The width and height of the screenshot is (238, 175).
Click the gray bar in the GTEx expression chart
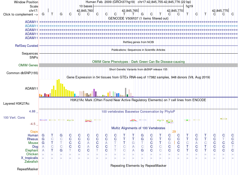pyautogui.click(x=126, y=92)
